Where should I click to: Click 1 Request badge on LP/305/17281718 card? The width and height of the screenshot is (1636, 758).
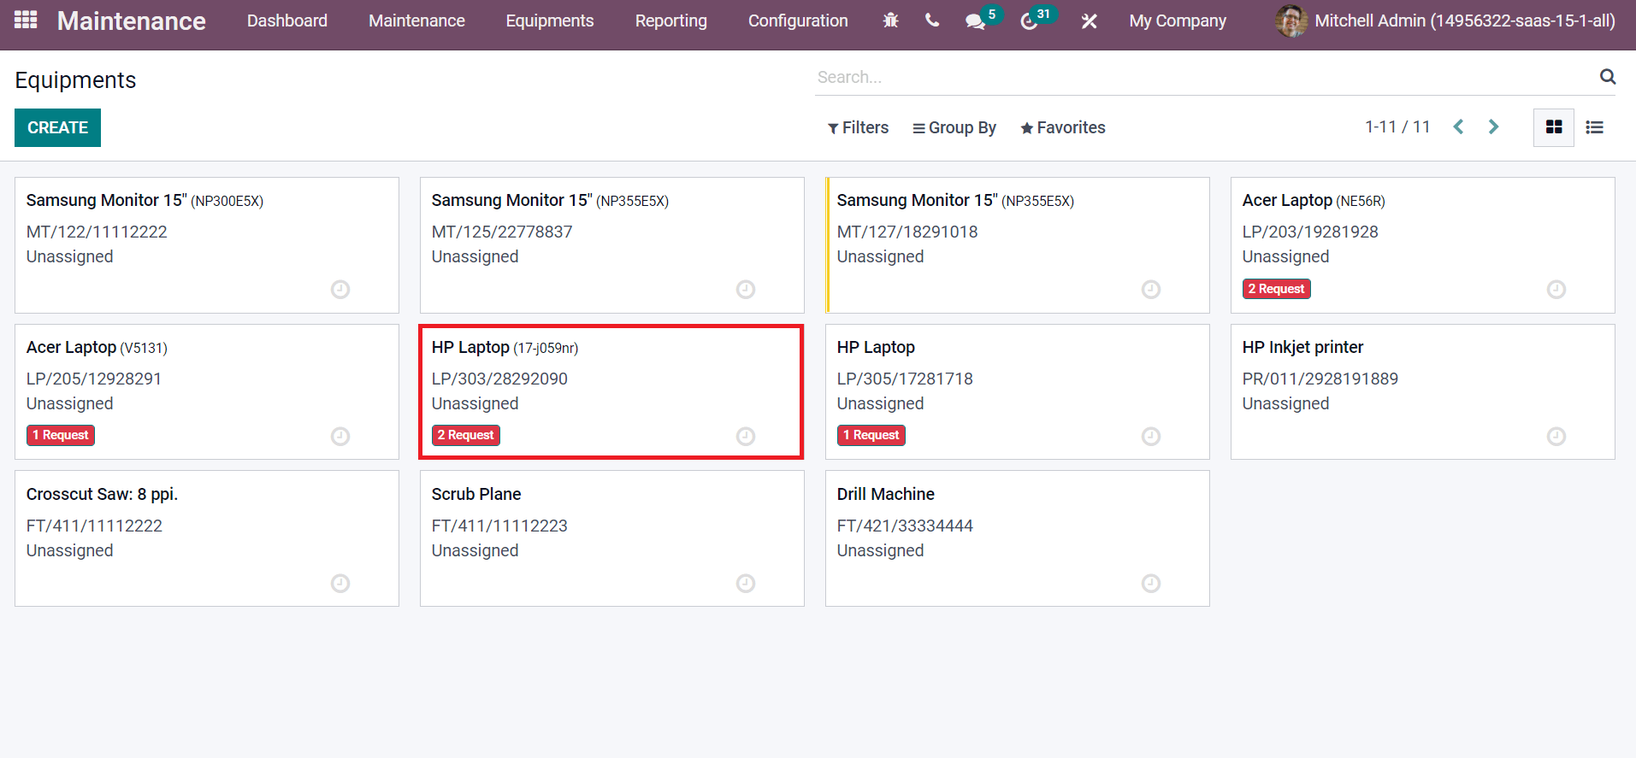[871, 435]
